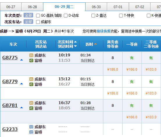Click G8775 一等座 有 availability
This screenshot has width=161, height=137.
(x=132, y=58)
